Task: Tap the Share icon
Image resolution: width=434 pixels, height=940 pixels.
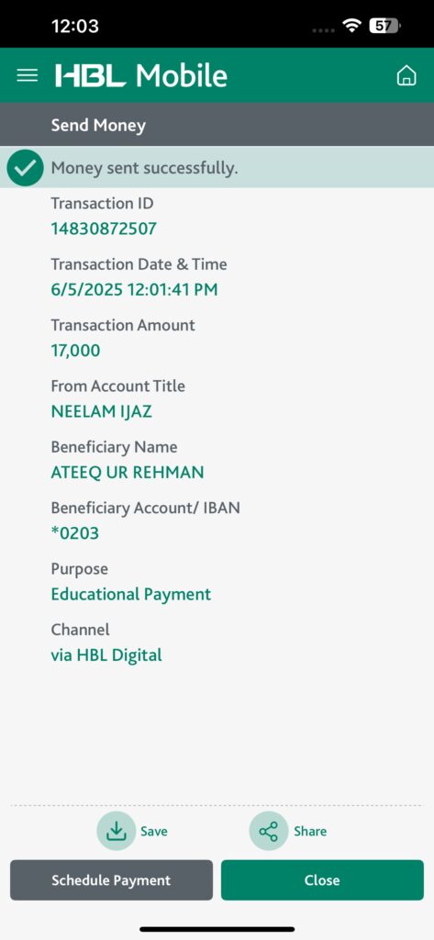Action: coord(269,831)
